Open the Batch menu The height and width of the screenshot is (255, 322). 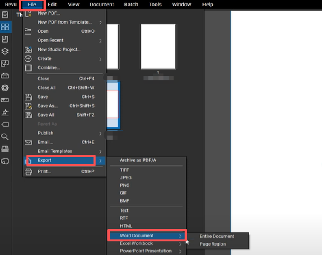click(x=131, y=5)
